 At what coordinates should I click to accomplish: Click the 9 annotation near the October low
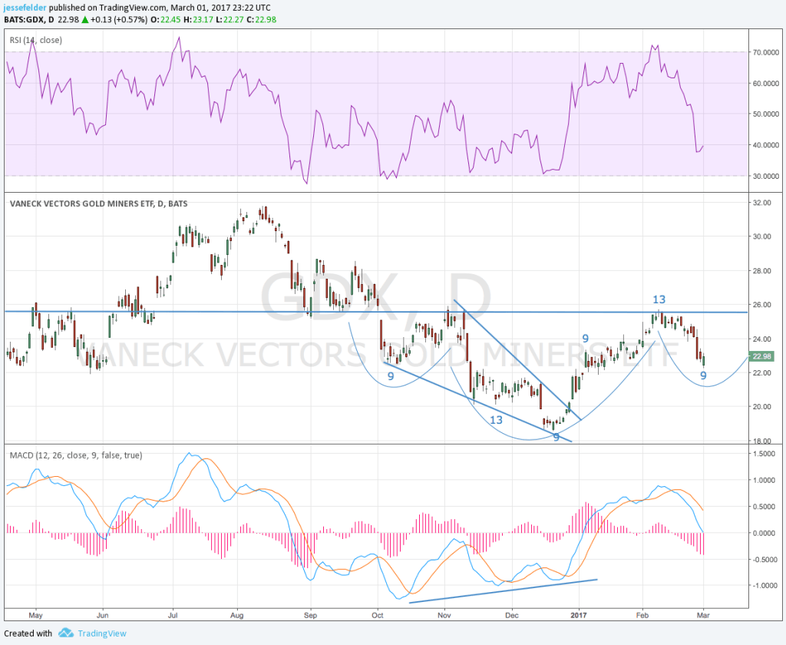[391, 376]
